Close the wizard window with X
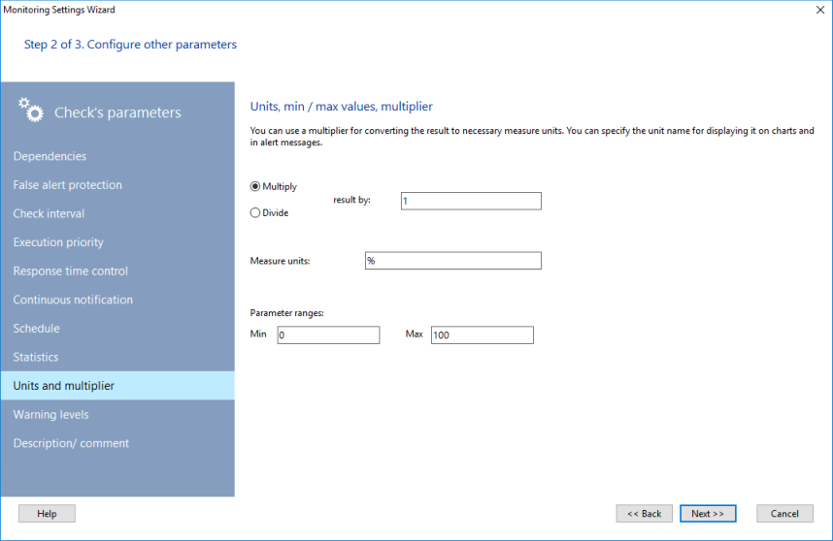 click(x=819, y=10)
